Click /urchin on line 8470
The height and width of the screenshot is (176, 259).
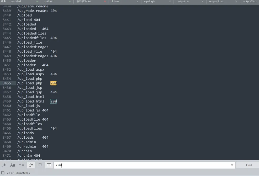(24, 151)
